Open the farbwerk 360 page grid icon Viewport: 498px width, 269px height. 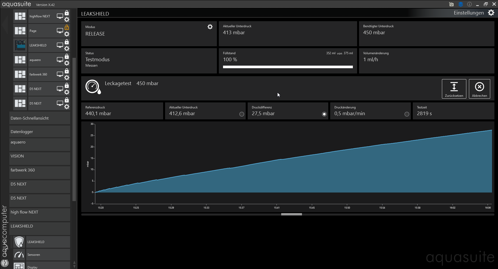[x=20, y=74]
